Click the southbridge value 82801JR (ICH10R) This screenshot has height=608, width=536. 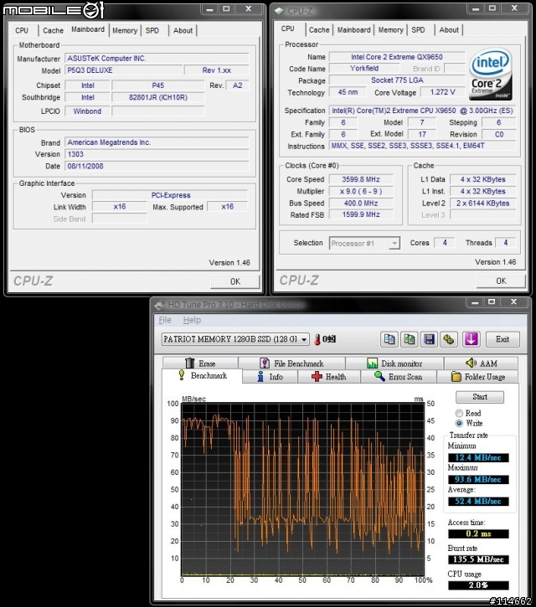[x=157, y=97]
